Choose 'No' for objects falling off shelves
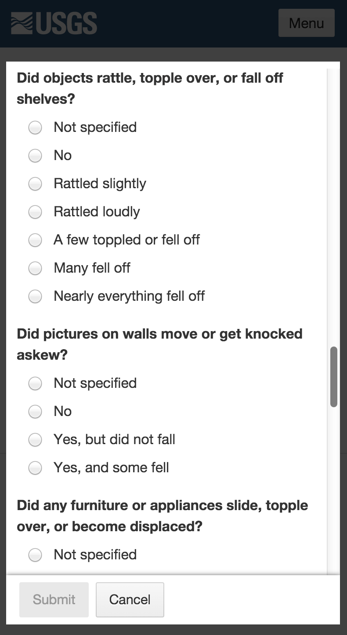This screenshot has height=635, width=347. point(35,156)
